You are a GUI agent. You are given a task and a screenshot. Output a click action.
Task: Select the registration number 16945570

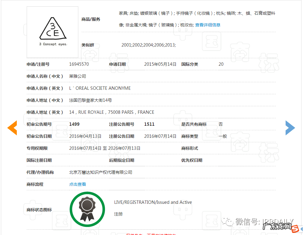pos(79,64)
